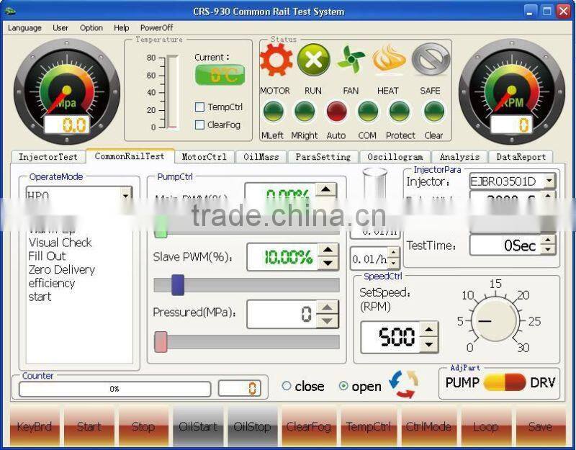
Task: Open the Injector EJBR03501D dropdown
Action: pos(548,182)
